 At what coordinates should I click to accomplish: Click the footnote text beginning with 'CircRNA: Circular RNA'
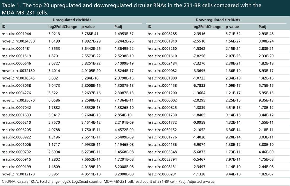pyautogui.click(x=109, y=181)
